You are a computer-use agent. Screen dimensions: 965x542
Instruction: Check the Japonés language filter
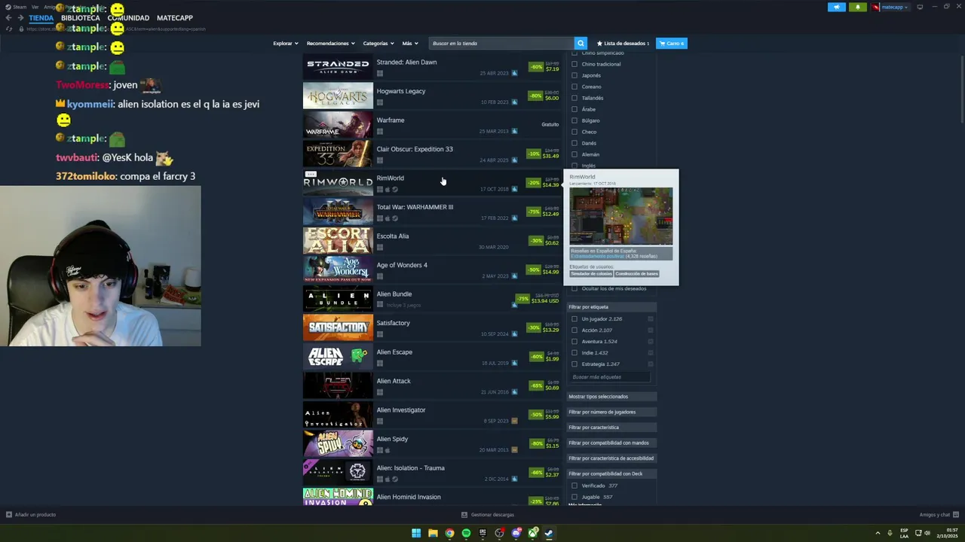coord(574,75)
